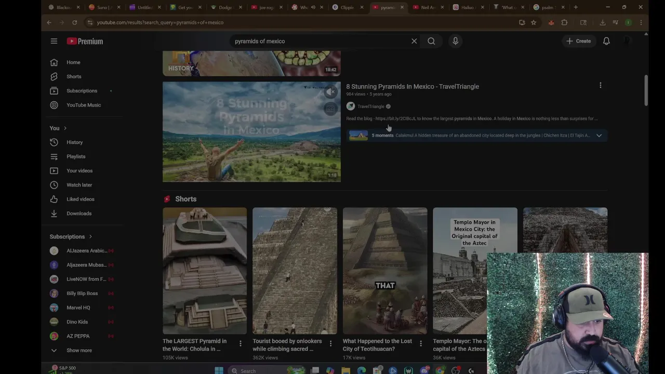
Task: Open the browser three-dot menu
Action: tap(641, 22)
